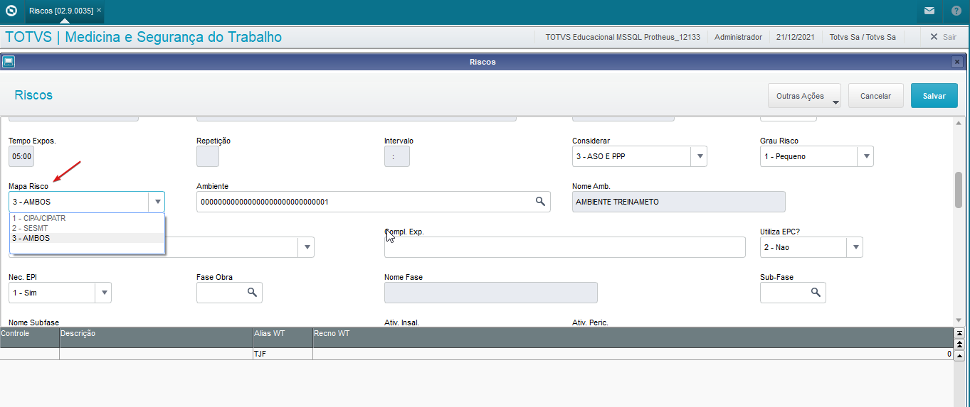
Task: Open the dropdown left of Compl. Exp.
Action: tap(306, 247)
